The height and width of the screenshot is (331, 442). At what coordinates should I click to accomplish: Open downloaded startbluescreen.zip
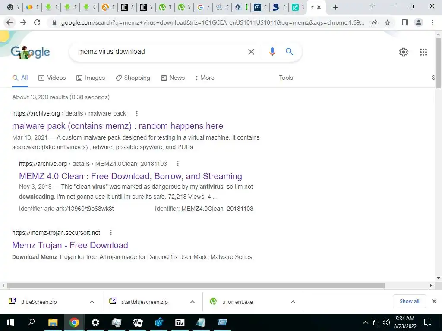click(145, 302)
